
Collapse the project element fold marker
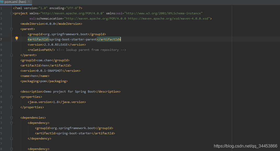click(12, 13)
